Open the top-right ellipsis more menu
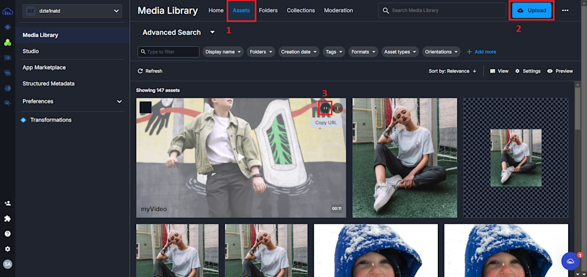The width and height of the screenshot is (587, 277). [565, 11]
